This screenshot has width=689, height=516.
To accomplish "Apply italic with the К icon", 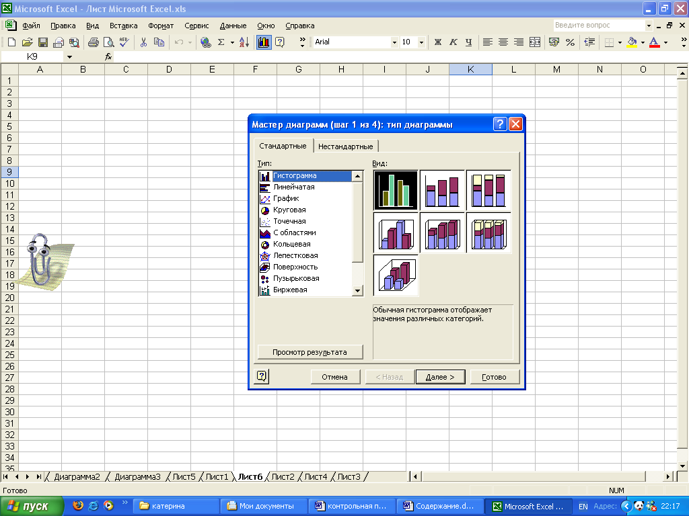I will [453, 42].
